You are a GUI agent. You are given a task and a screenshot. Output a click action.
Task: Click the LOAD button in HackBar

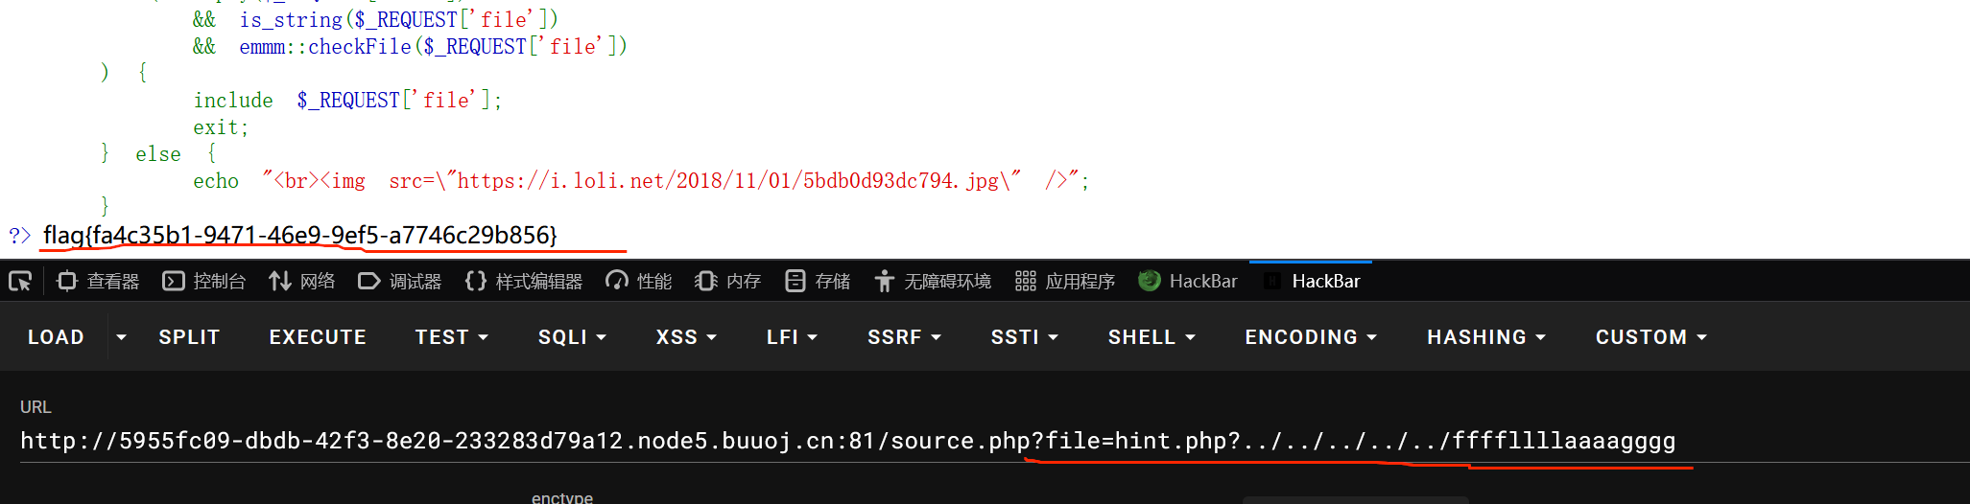(56, 337)
